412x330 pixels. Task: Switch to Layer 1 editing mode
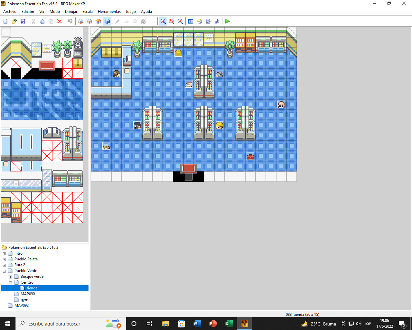pyautogui.click(x=81, y=21)
